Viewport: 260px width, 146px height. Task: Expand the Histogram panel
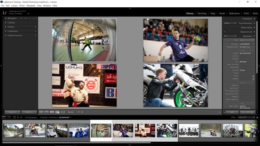(x=254, y=19)
